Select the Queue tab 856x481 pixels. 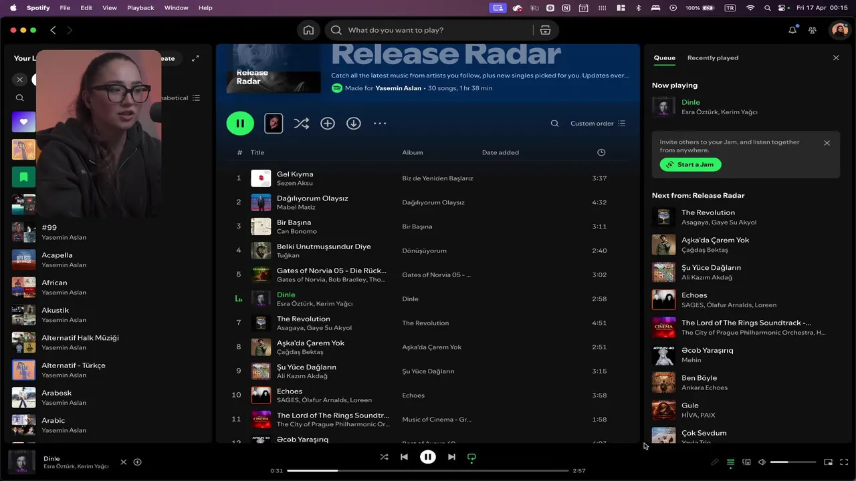(664, 58)
